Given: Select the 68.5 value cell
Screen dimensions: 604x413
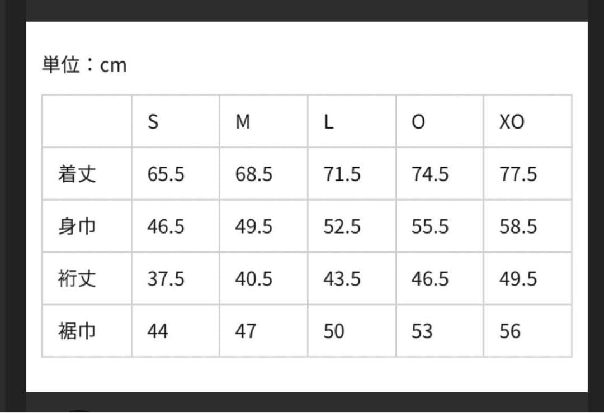Looking at the screenshot, I should [253, 174].
